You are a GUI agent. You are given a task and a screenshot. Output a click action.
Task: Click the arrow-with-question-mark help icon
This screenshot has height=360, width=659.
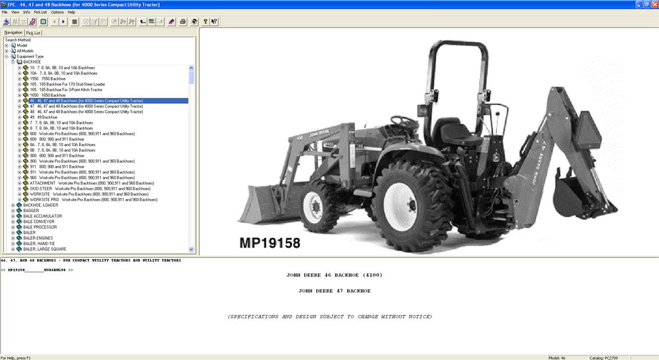coord(214,21)
